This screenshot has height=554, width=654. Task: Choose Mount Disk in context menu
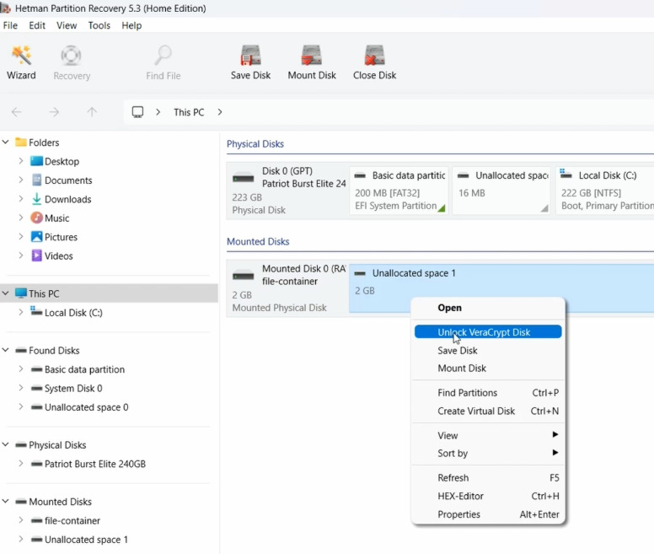click(x=488, y=368)
